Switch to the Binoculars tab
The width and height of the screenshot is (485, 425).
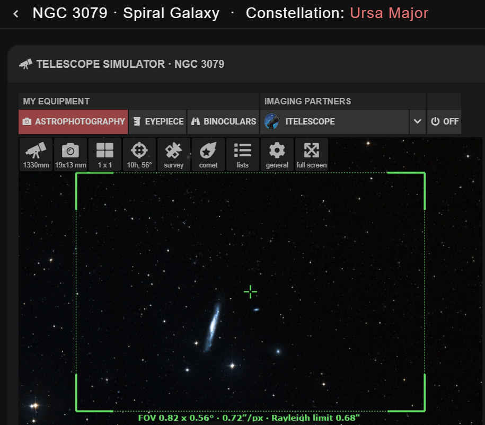click(x=223, y=121)
